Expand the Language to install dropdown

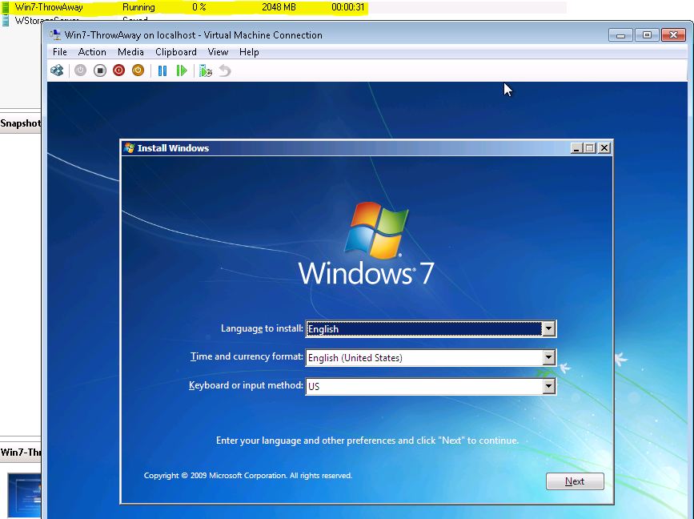pos(548,329)
